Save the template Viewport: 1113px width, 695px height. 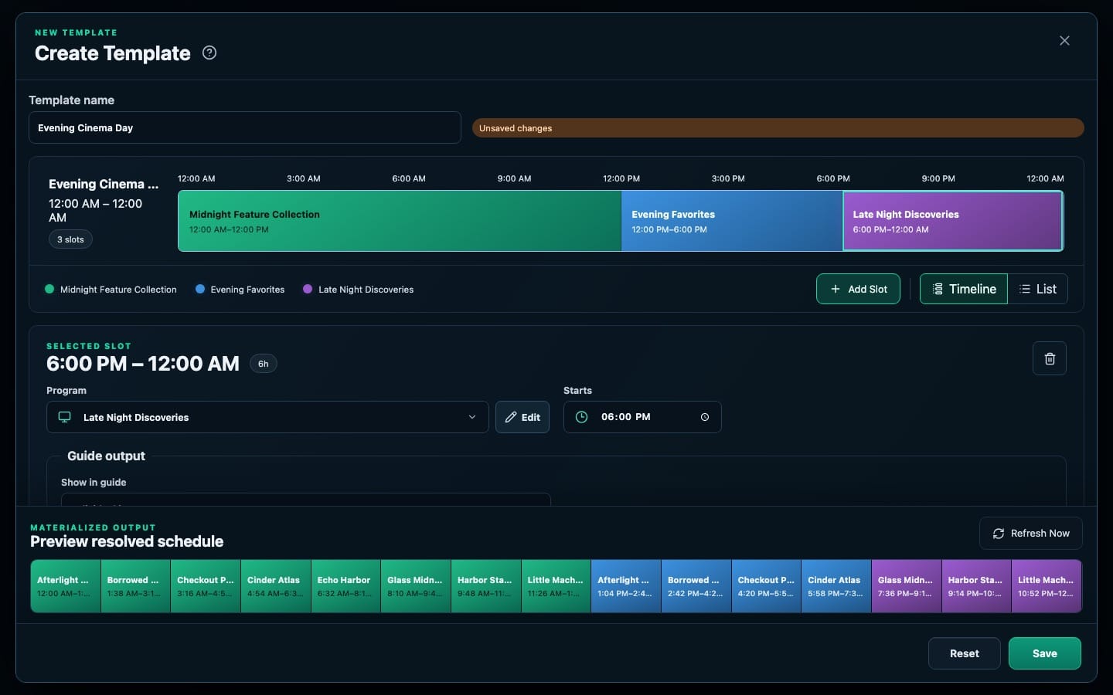(x=1045, y=653)
